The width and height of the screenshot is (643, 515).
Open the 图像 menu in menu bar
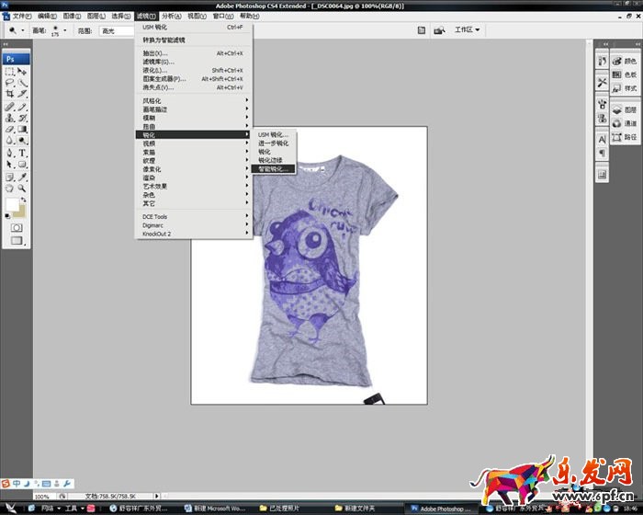pos(70,16)
